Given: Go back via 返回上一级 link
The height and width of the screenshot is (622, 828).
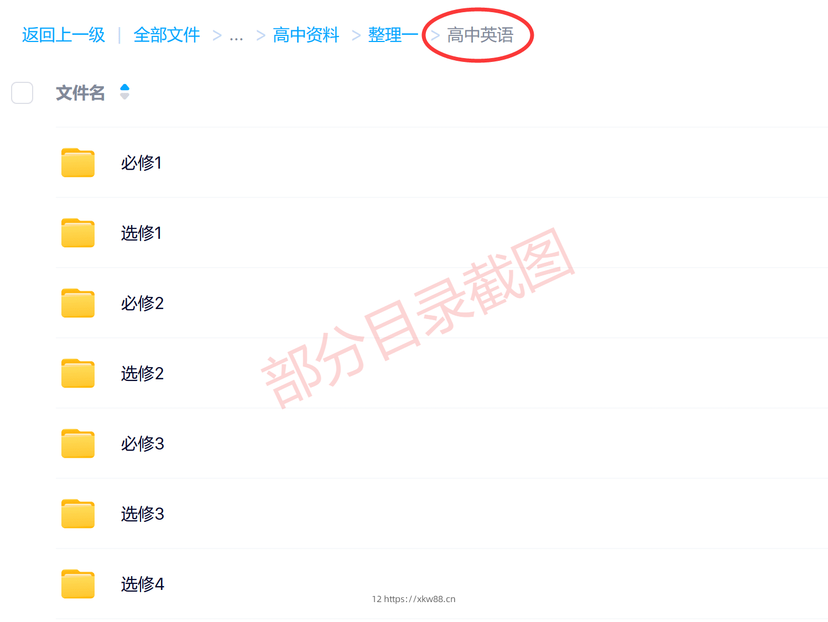Looking at the screenshot, I should point(64,35).
